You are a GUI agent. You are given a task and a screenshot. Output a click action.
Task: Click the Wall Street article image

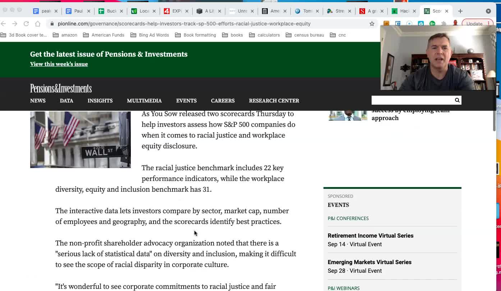tap(81, 139)
